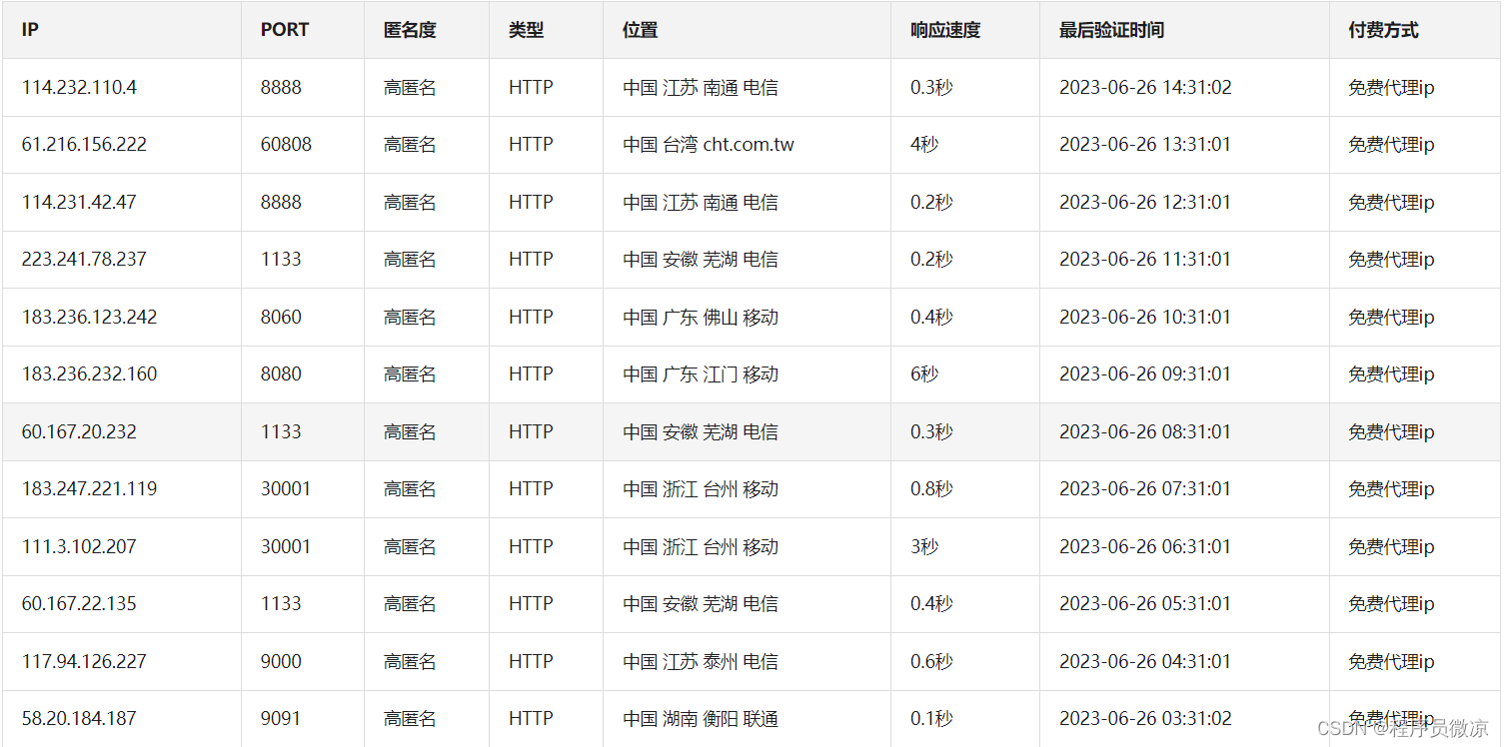The height and width of the screenshot is (747, 1504).
Task: Select IP address 58.20.184.187
Action: click(x=79, y=718)
